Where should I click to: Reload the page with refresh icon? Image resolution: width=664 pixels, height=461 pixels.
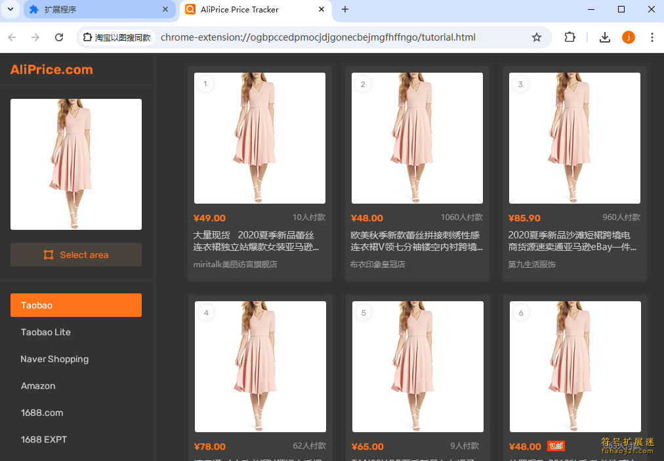(59, 37)
